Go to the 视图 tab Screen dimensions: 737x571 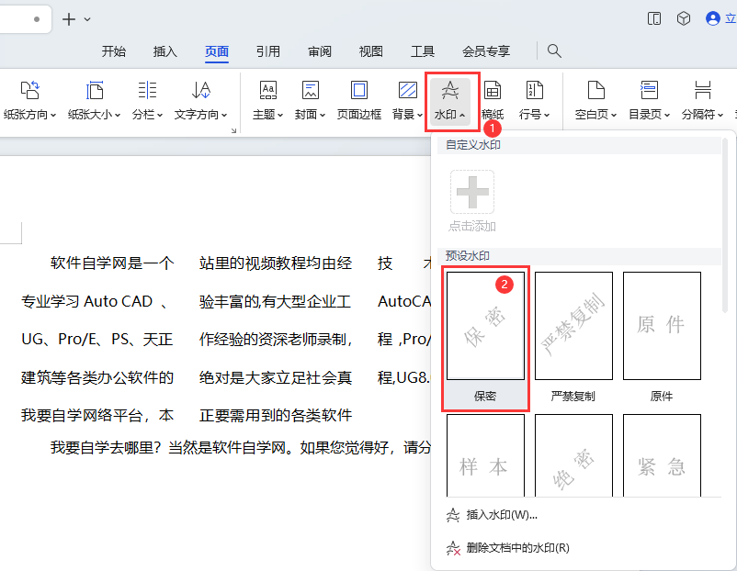pyautogui.click(x=371, y=51)
